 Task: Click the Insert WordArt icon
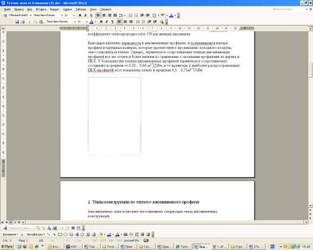click(x=78, y=234)
